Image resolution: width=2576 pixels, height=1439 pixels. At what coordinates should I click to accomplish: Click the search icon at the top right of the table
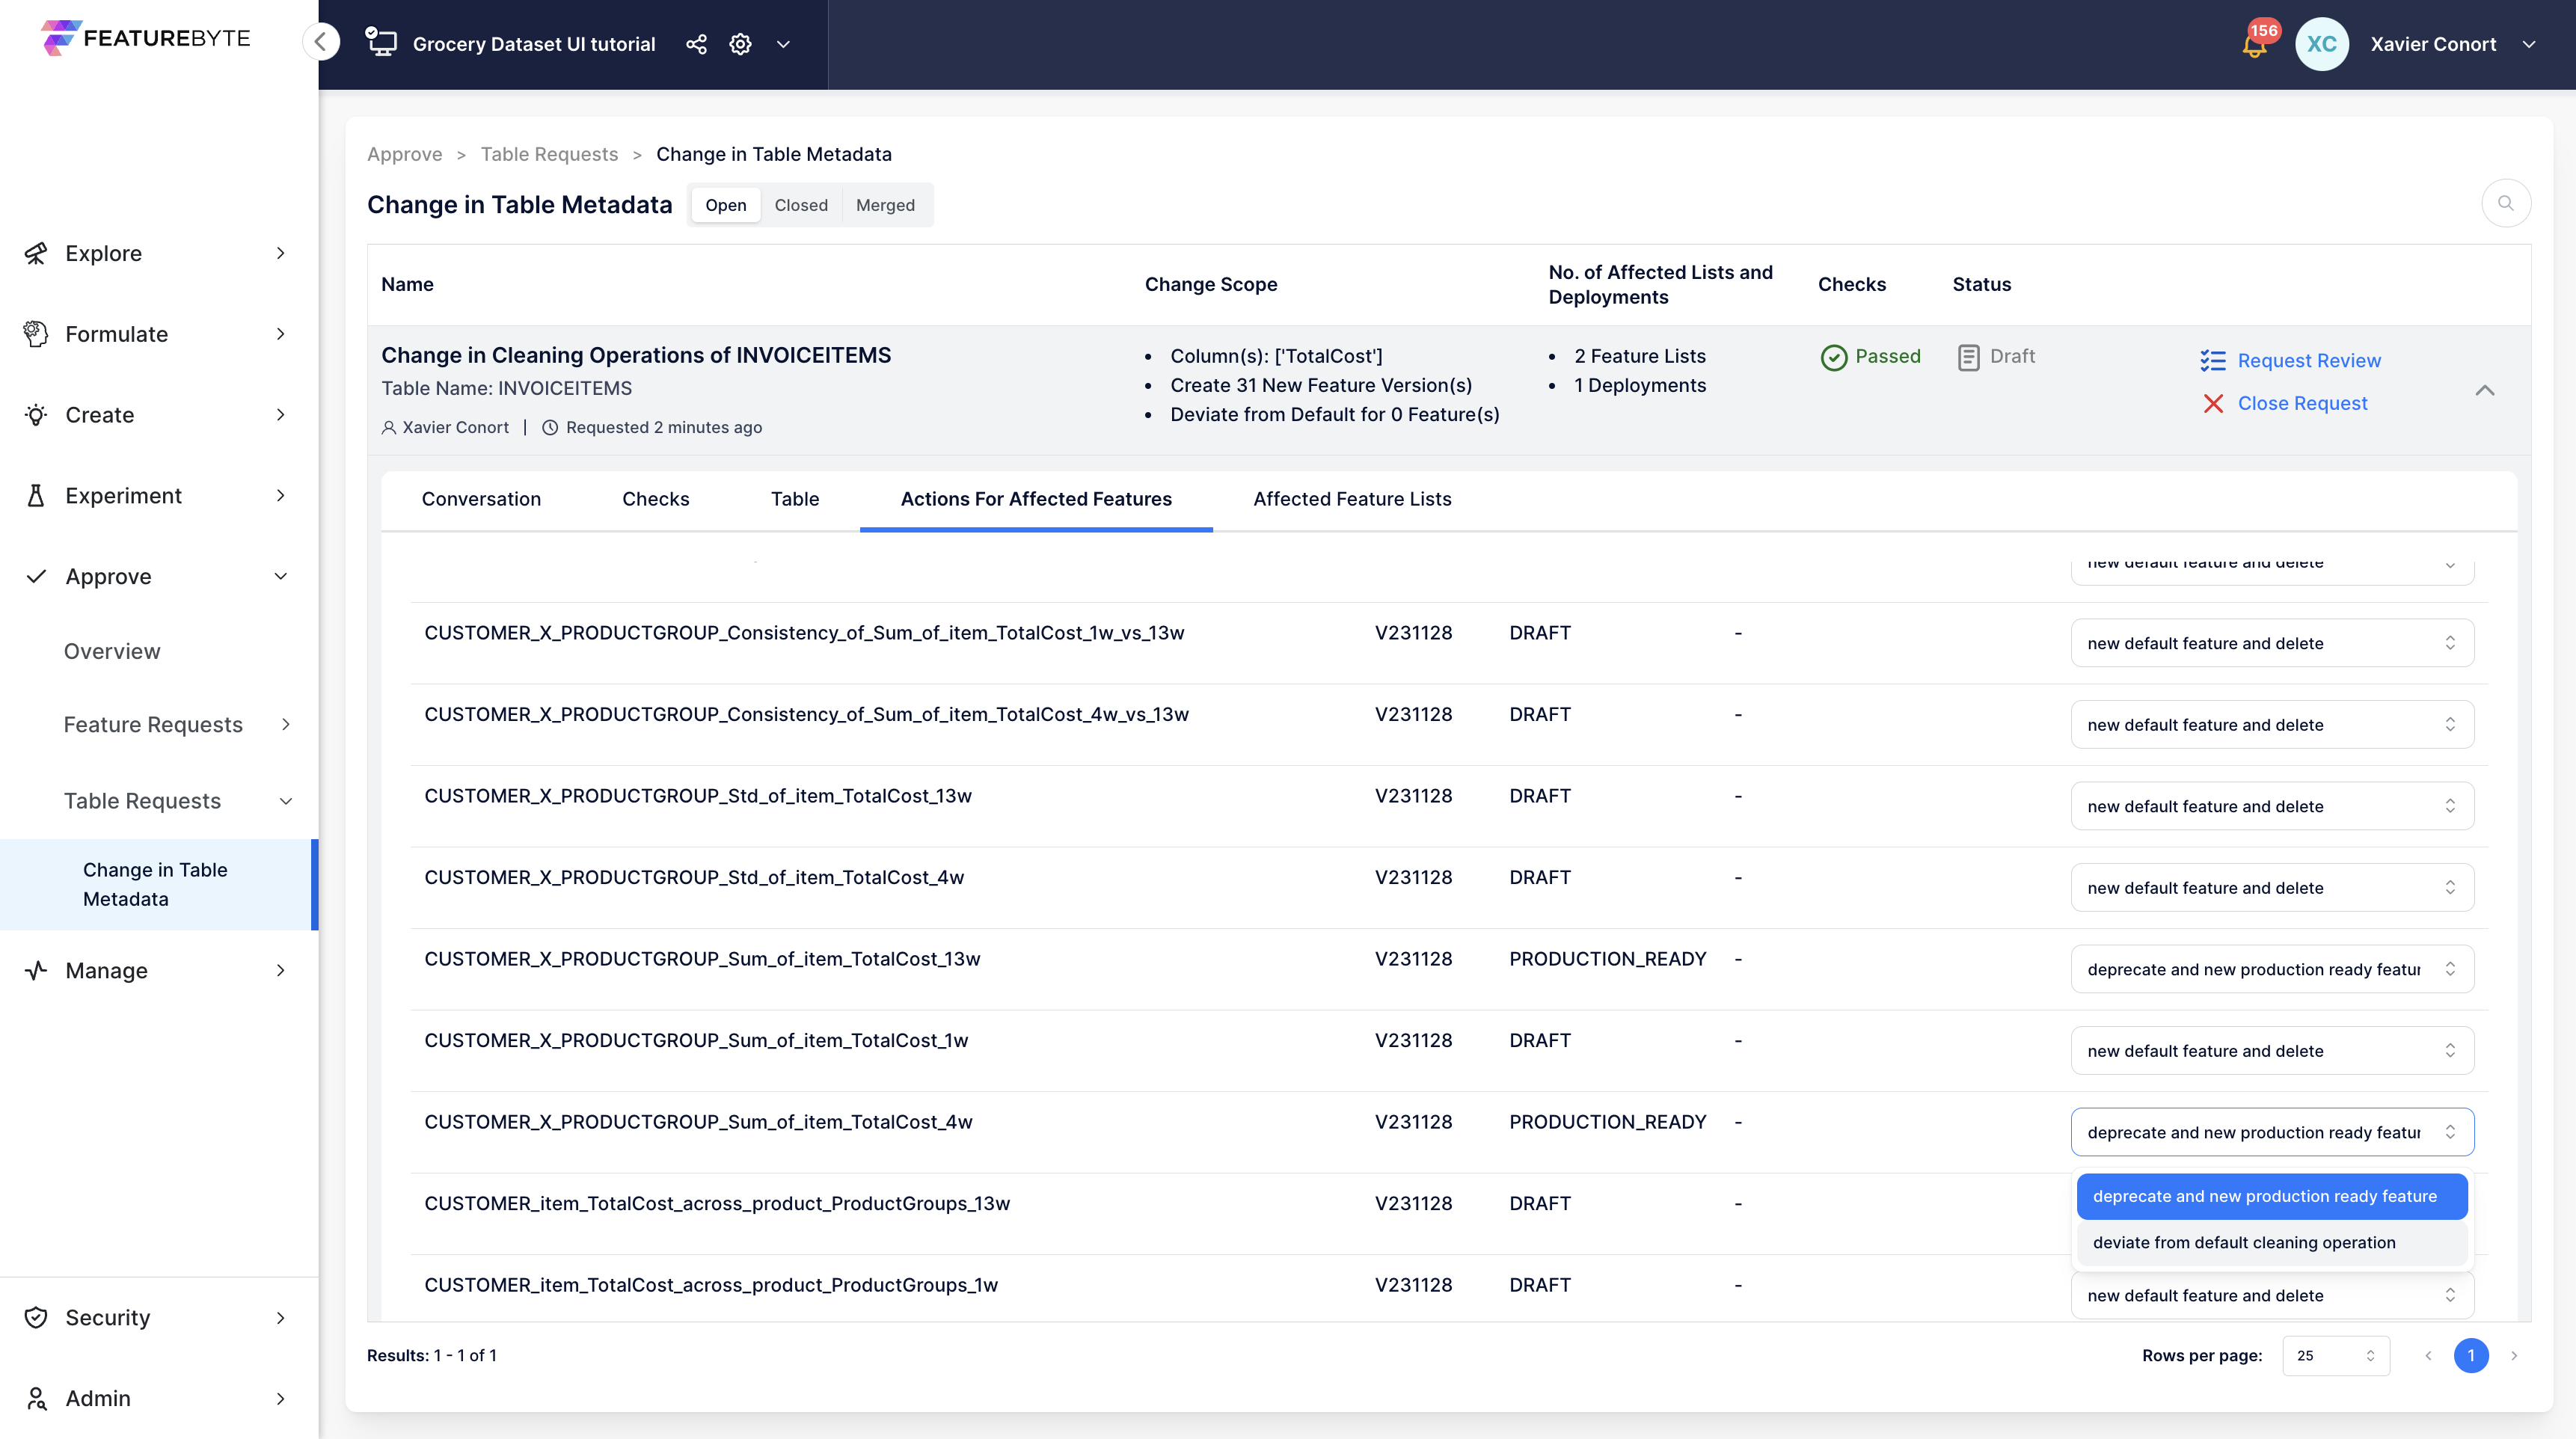(2505, 203)
